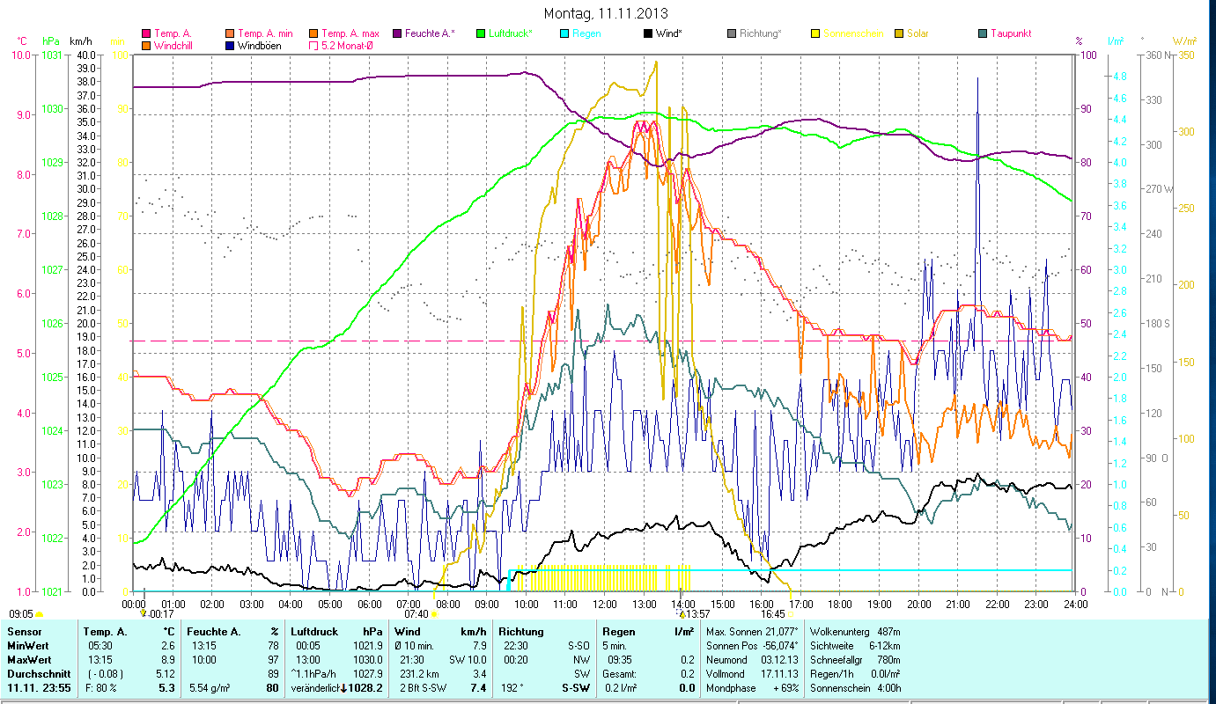The width and height of the screenshot is (1216, 704).
Task: Click the black Wind legend square
Action: (647, 34)
